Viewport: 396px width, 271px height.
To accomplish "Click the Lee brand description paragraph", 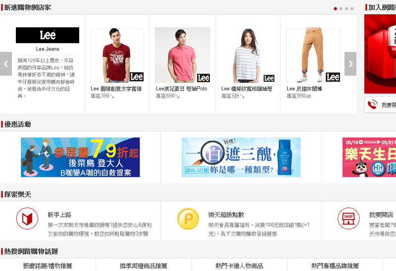I will [46, 78].
